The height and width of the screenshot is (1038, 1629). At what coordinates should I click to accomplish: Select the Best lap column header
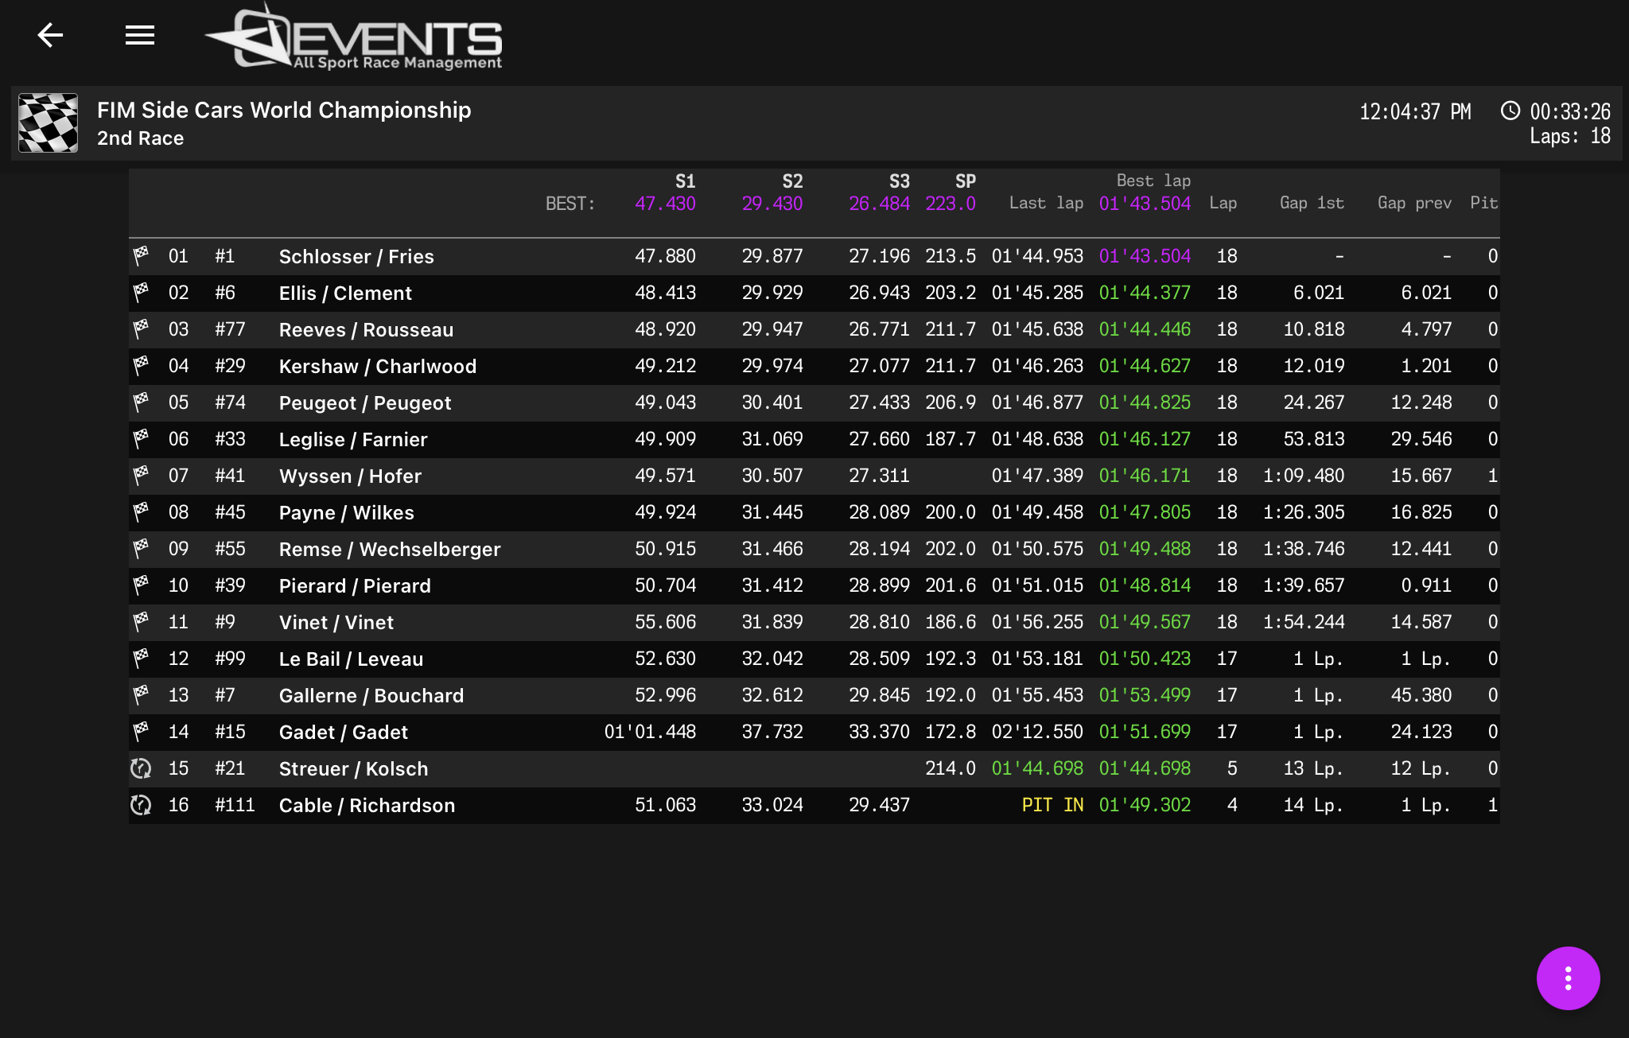(x=1153, y=181)
